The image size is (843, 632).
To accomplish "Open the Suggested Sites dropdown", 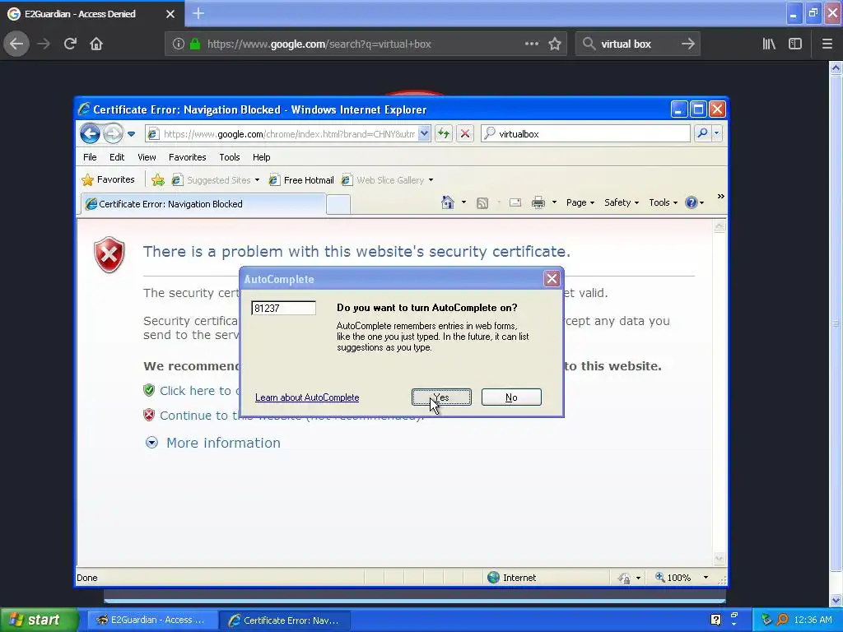I will point(216,180).
